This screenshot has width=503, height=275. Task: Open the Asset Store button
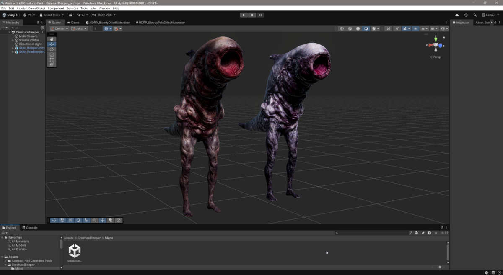coord(52,15)
